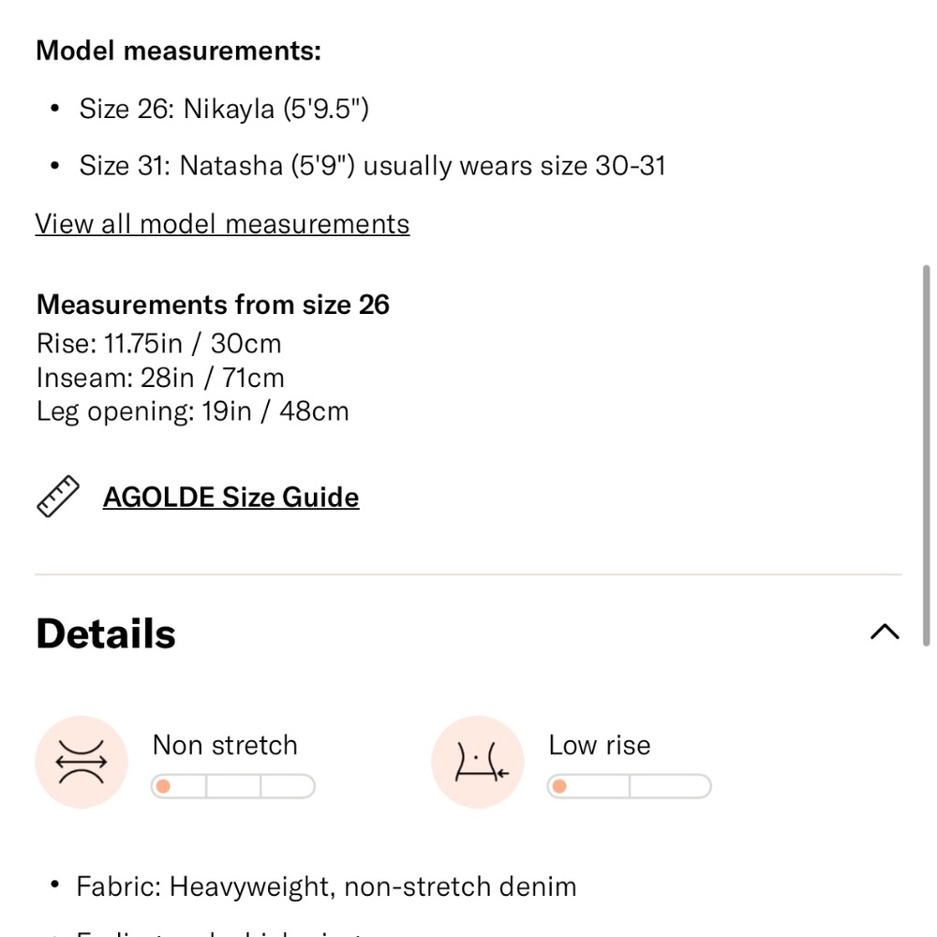Click Measurements from size 26 heading

[213, 305]
